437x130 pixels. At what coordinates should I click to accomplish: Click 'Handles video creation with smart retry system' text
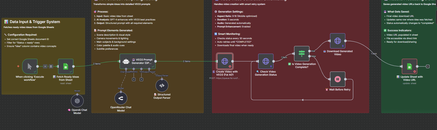[x=240, y=4]
